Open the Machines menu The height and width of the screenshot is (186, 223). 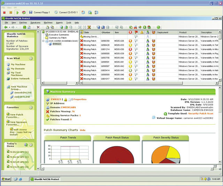48,23
